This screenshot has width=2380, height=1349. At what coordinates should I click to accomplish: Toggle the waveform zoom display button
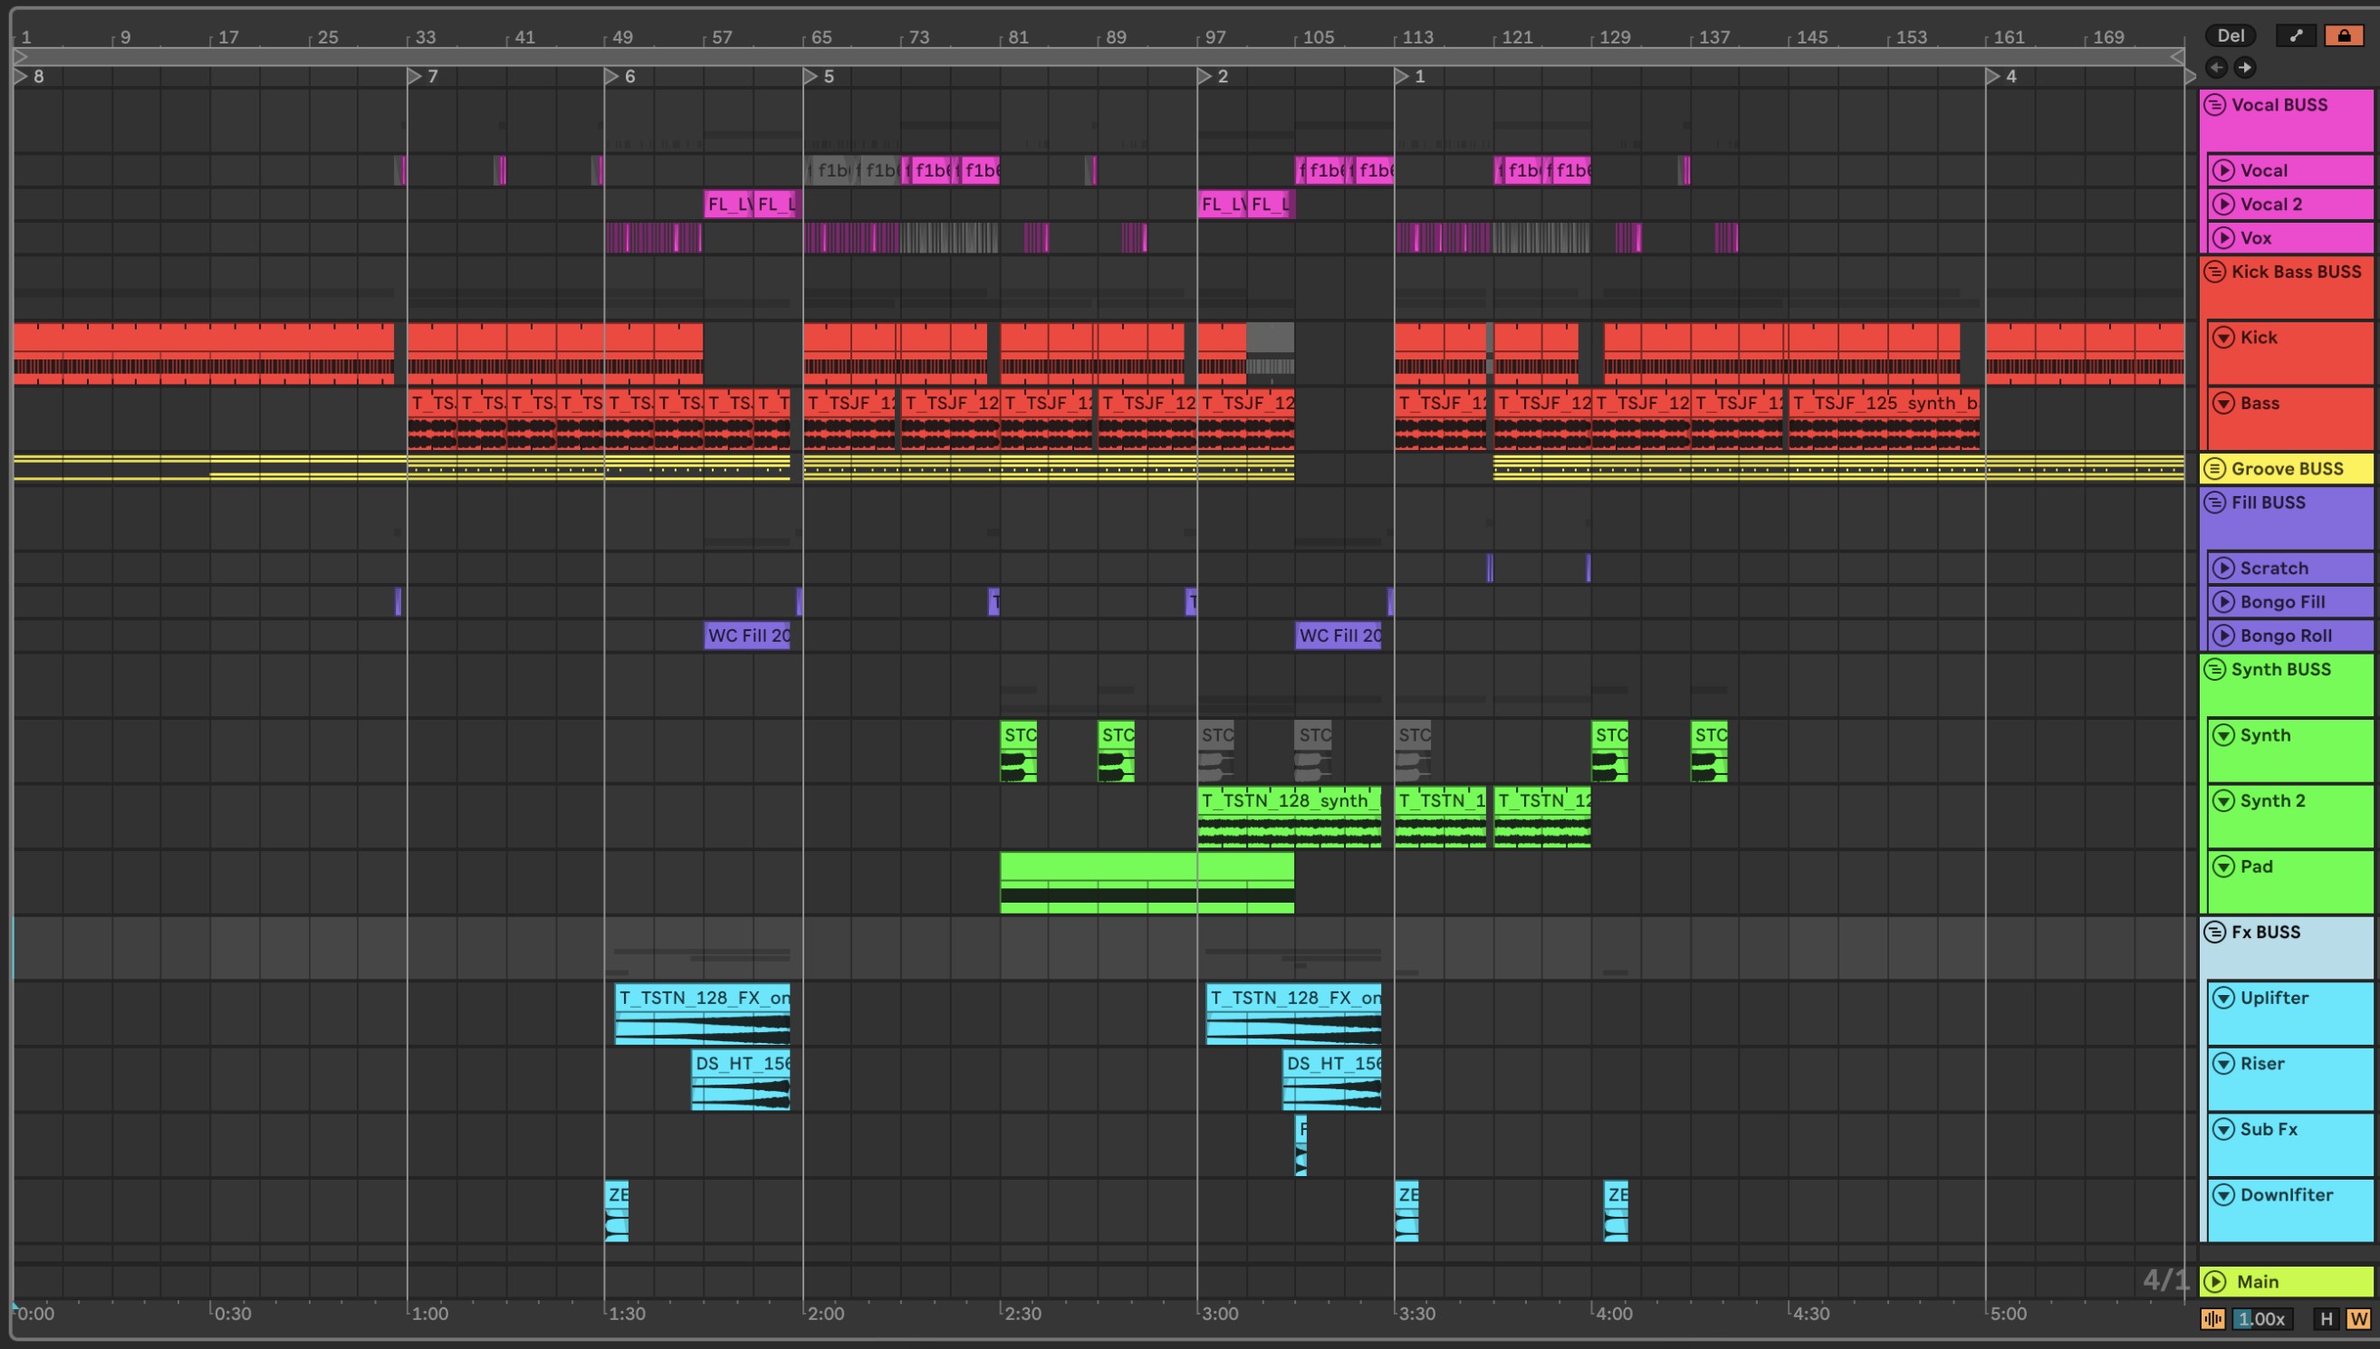pyautogui.click(x=2213, y=1318)
